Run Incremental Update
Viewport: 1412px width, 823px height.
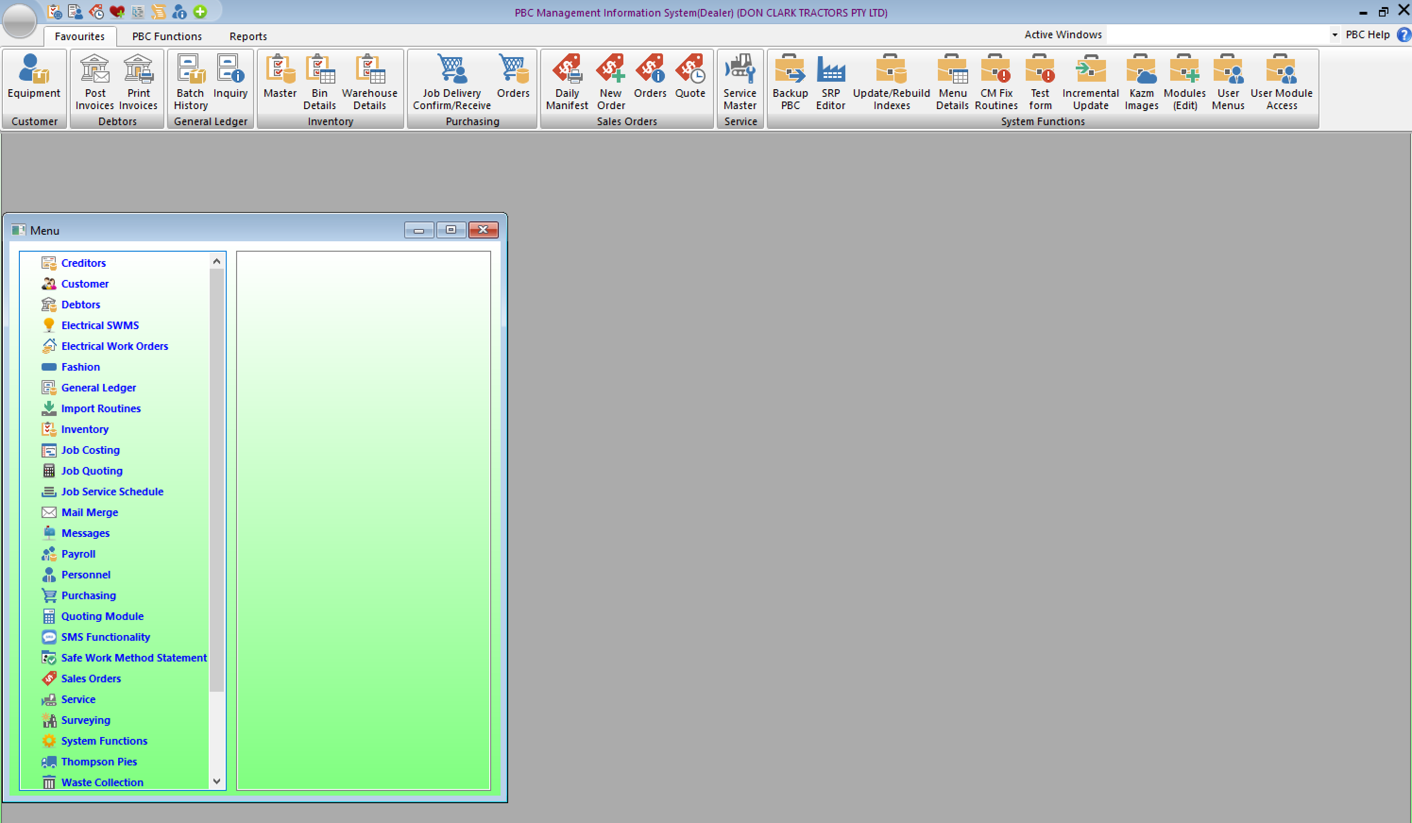1090,82
